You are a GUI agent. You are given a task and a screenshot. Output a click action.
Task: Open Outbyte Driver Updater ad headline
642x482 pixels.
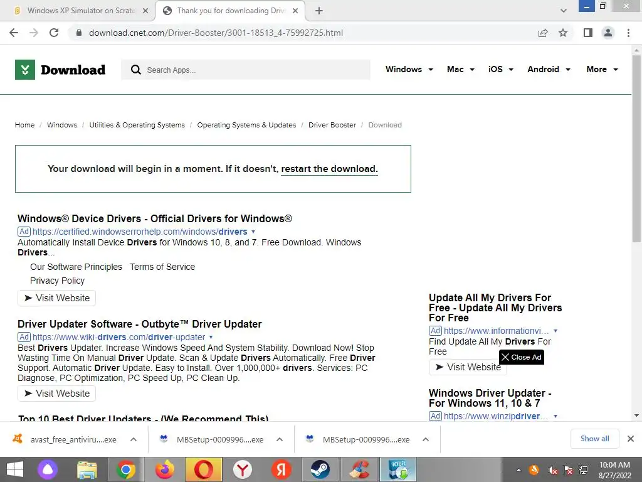click(140, 324)
